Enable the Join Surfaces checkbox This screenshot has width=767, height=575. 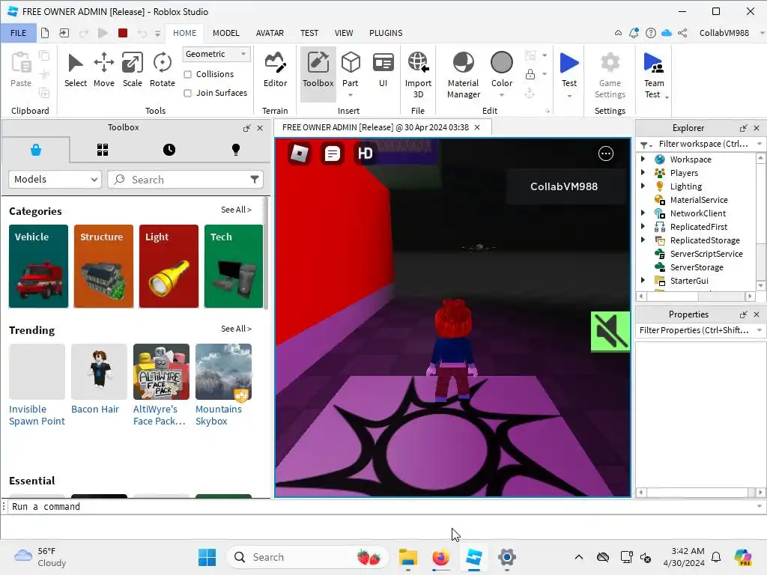[187, 93]
